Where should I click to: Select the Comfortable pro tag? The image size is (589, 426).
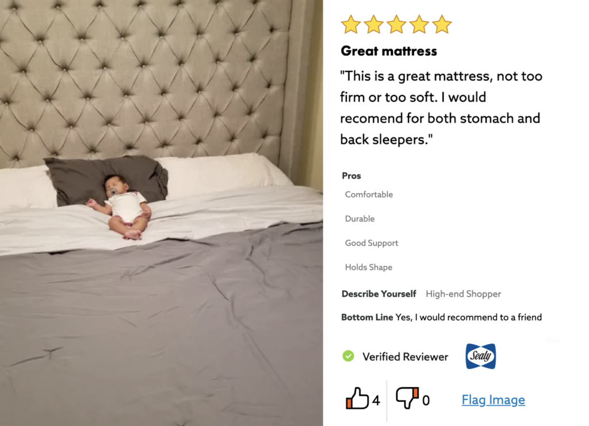[x=369, y=195]
